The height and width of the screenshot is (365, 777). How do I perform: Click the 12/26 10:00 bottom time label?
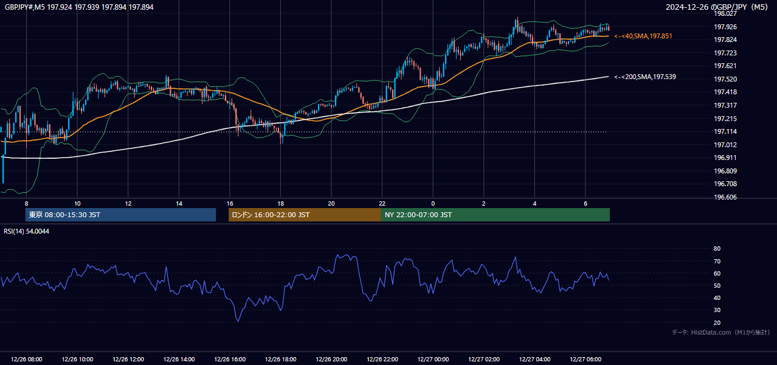(77, 360)
